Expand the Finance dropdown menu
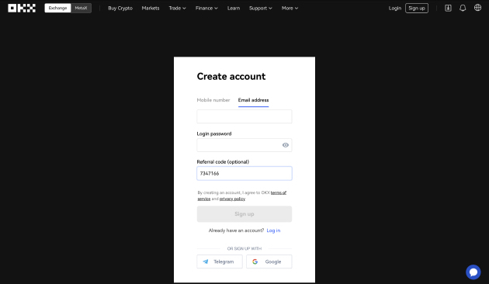489x284 pixels. click(x=206, y=8)
